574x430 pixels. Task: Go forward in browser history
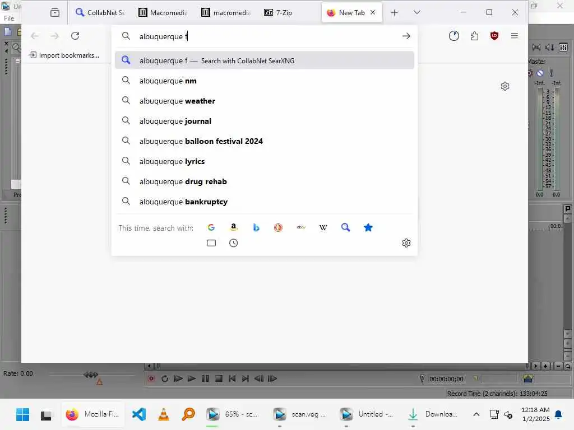54,36
